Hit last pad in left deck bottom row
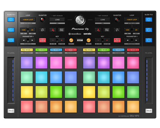This screenshot has height=128, width=160. pyautogui.click(x=71, y=107)
